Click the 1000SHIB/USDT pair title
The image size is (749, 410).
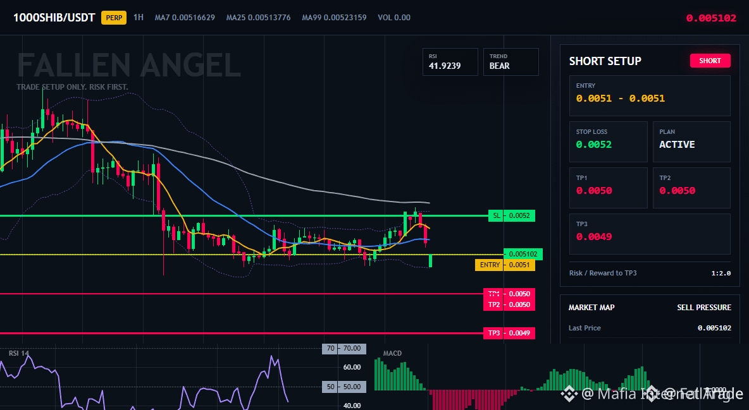[54, 18]
